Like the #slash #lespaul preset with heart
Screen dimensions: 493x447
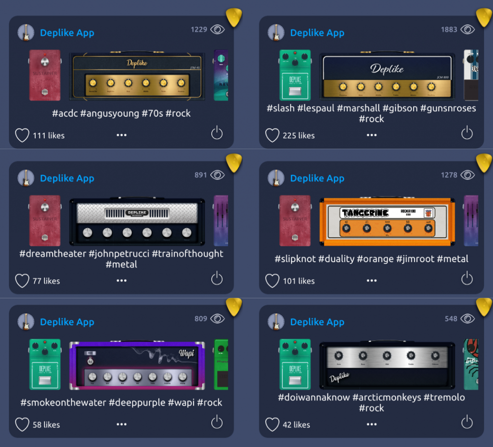pyautogui.click(x=272, y=135)
